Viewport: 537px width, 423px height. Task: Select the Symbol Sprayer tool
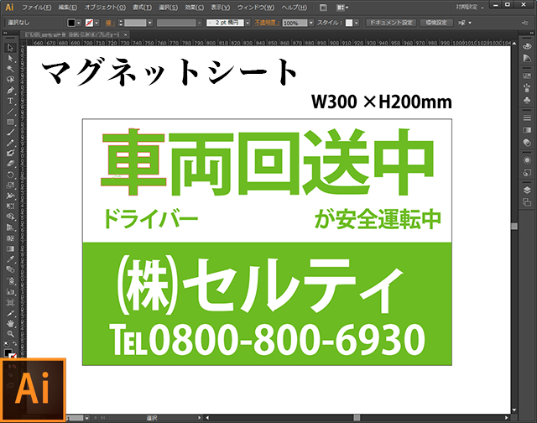point(10,281)
